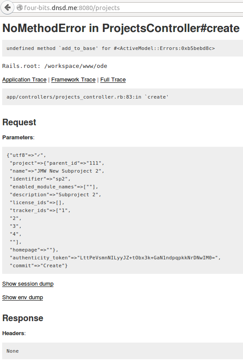Show the Full Trace
Image resolution: width=243 pixels, height=361 pixels.
coord(113,80)
